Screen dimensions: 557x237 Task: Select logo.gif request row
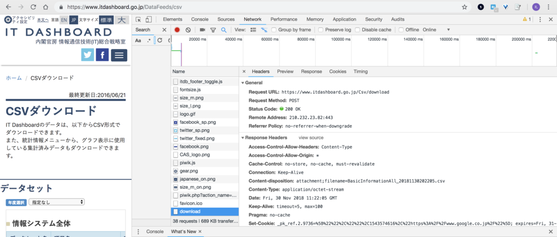[205, 114]
